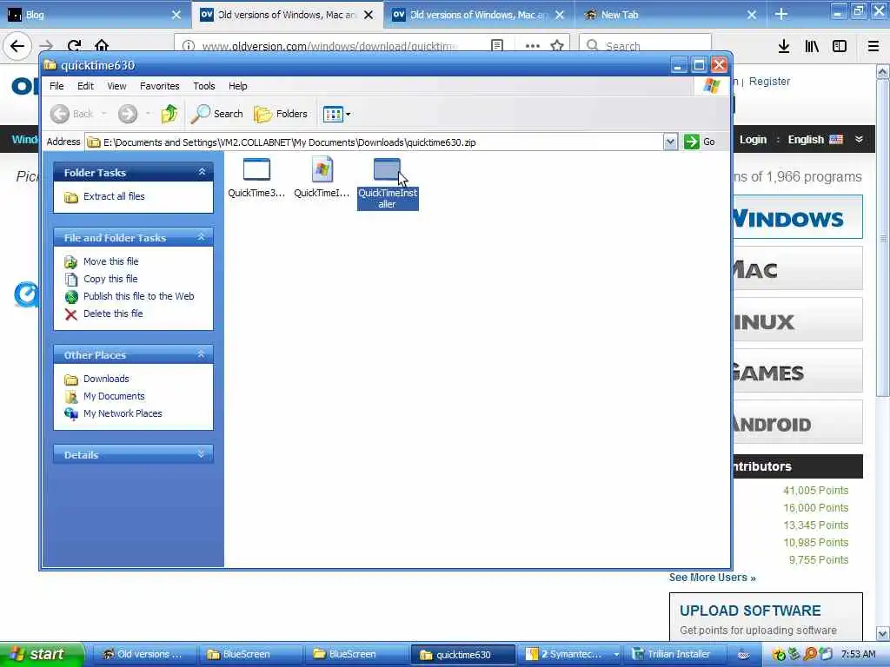This screenshot has height=667, width=890.
Task: Click the browser back arrow
Action: (17, 45)
